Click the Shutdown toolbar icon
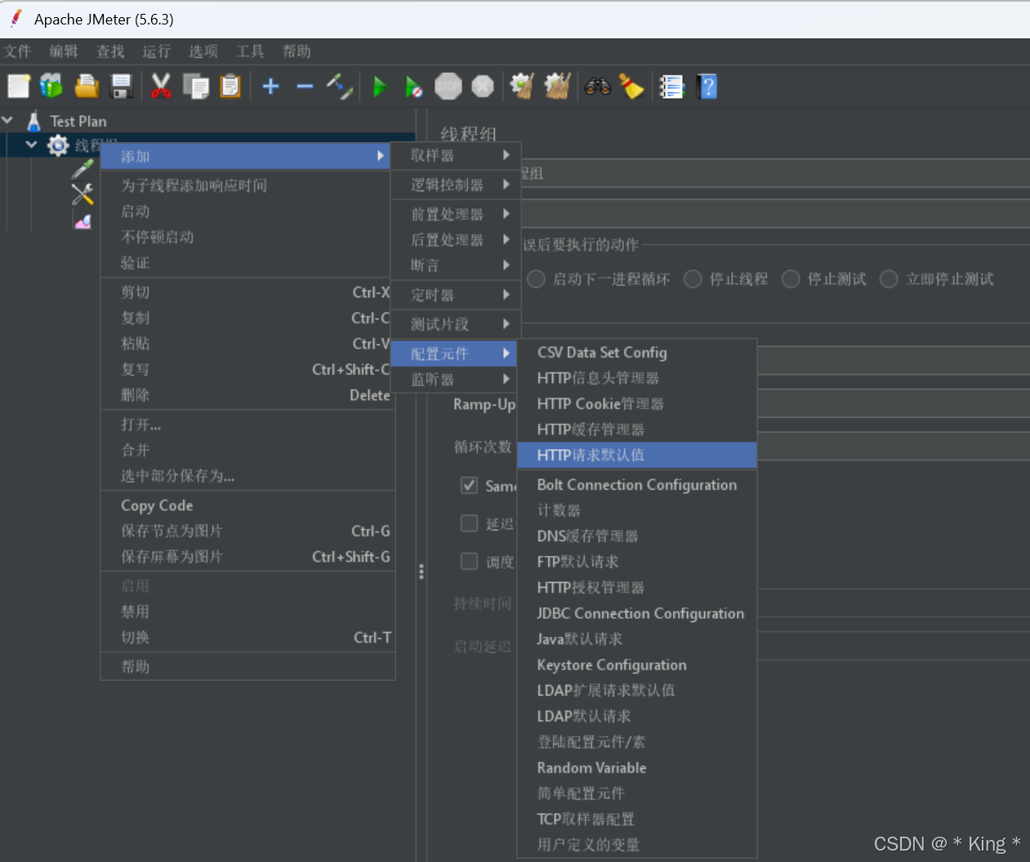 (x=484, y=86)
